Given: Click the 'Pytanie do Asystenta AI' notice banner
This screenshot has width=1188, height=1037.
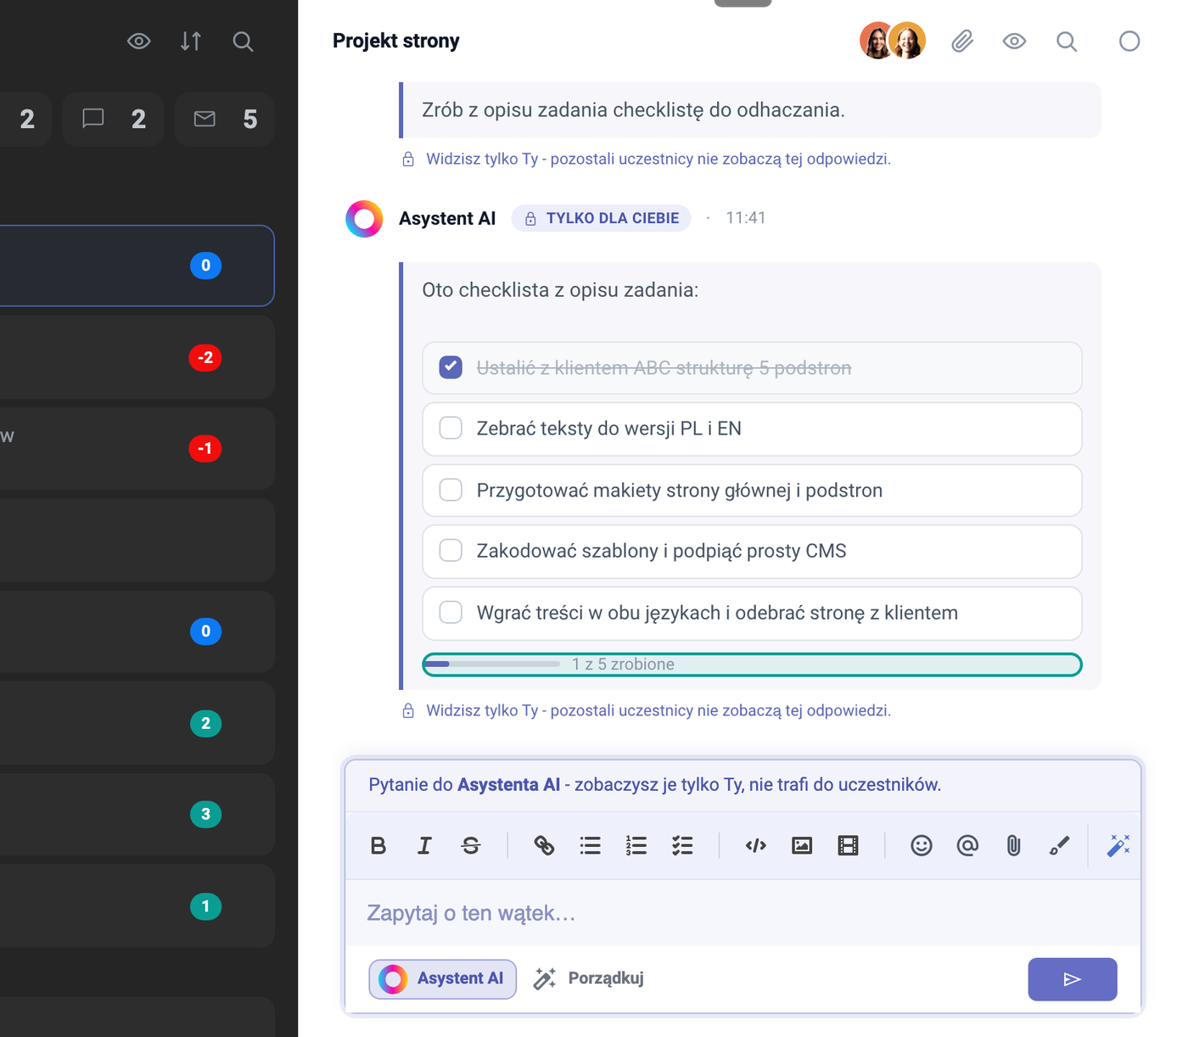Looking at the screenshot, I should [x=742, y=785].
